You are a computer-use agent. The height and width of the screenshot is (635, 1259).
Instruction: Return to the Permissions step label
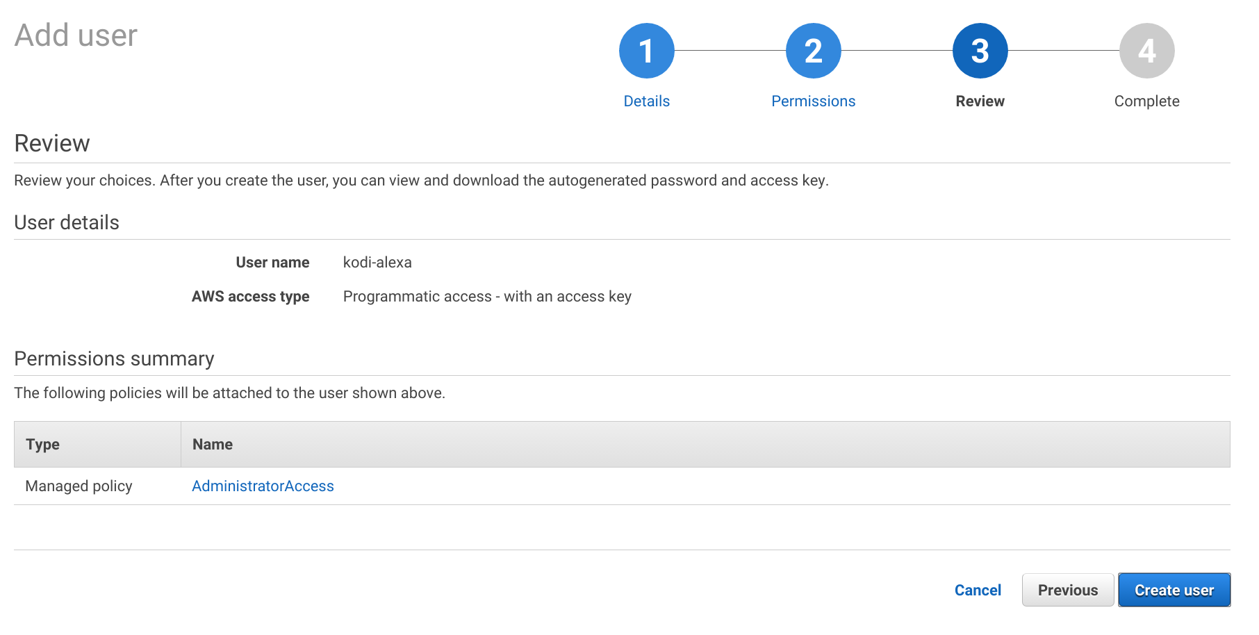(813, 101)
